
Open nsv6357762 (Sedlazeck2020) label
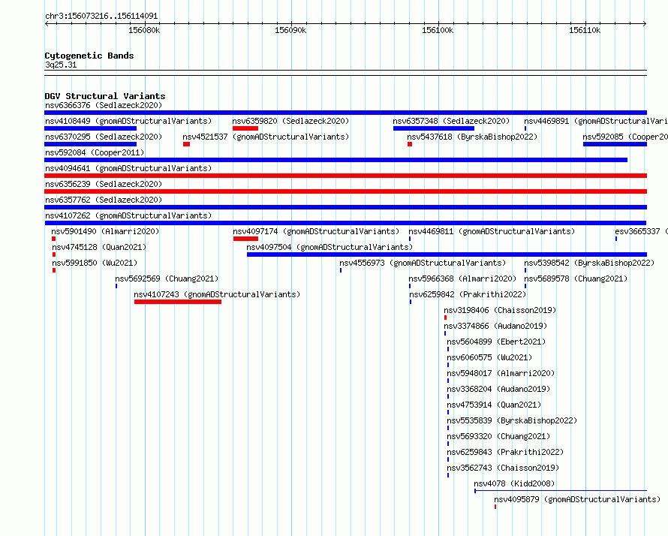point(104,200)
